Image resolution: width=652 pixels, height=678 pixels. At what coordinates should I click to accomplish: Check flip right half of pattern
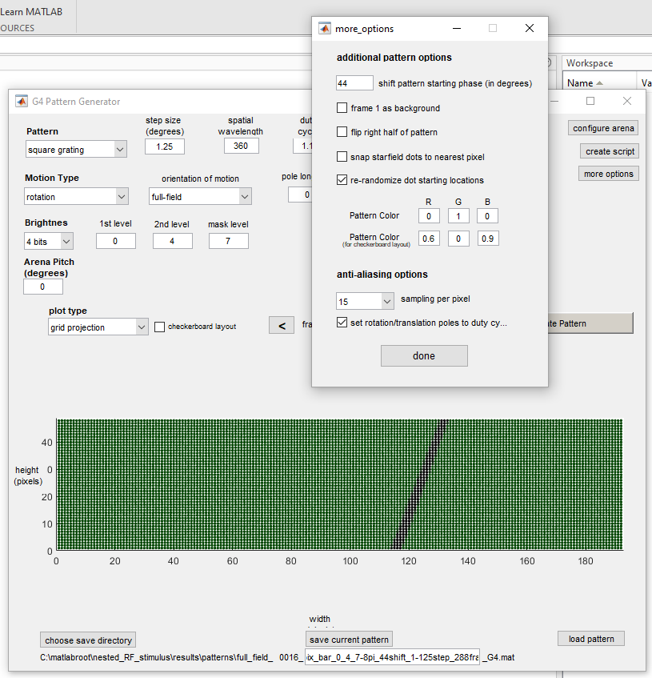pos(342,132)
